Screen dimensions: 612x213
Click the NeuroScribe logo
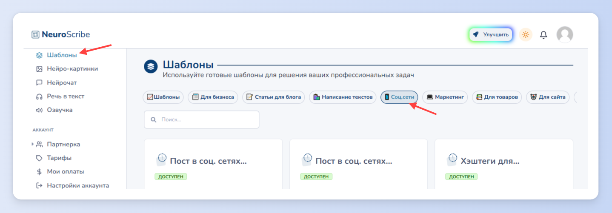click(61, 34)
